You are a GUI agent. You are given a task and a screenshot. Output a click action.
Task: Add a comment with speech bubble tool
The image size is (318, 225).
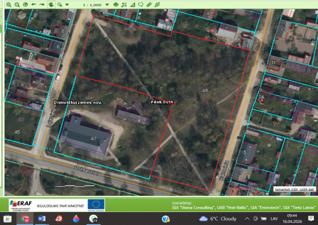pos(141,5)
